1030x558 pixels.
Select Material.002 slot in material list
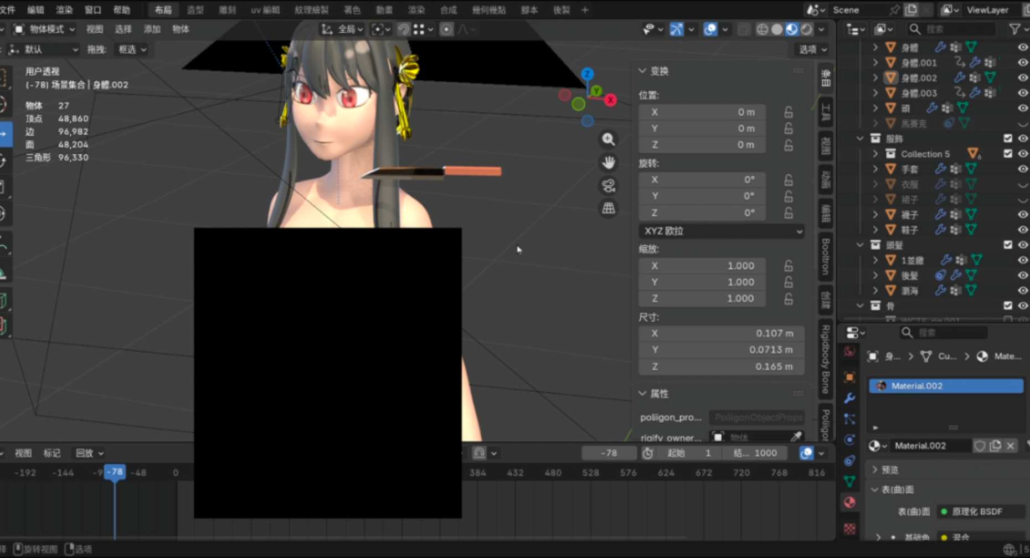point(946,386)
